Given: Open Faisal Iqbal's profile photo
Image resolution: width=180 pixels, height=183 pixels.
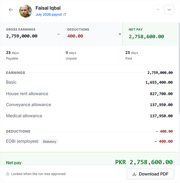Looking at the screenshot, I should click(x=26, y=11).
